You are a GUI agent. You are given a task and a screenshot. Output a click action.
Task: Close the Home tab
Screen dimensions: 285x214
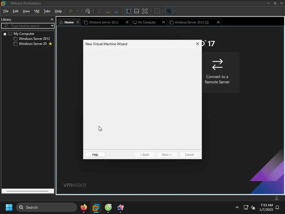pyautogui.click(x=78, y=22)
